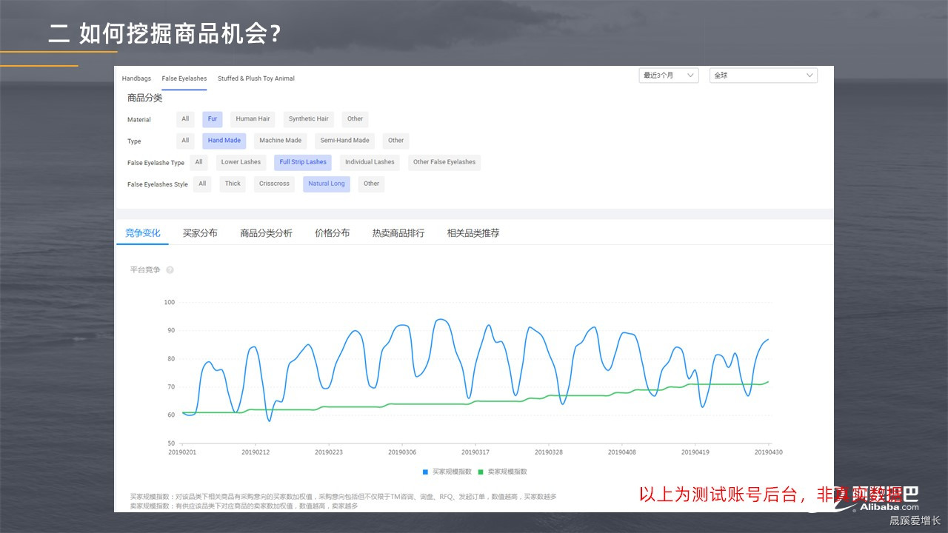Select the Crisscross style filter
948x533 pixels.
click(274, 184)
